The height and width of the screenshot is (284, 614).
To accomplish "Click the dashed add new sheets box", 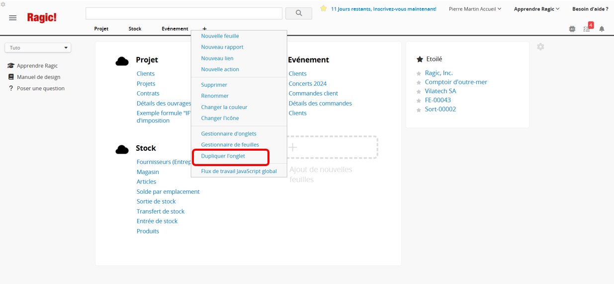I will coord(333,147).
